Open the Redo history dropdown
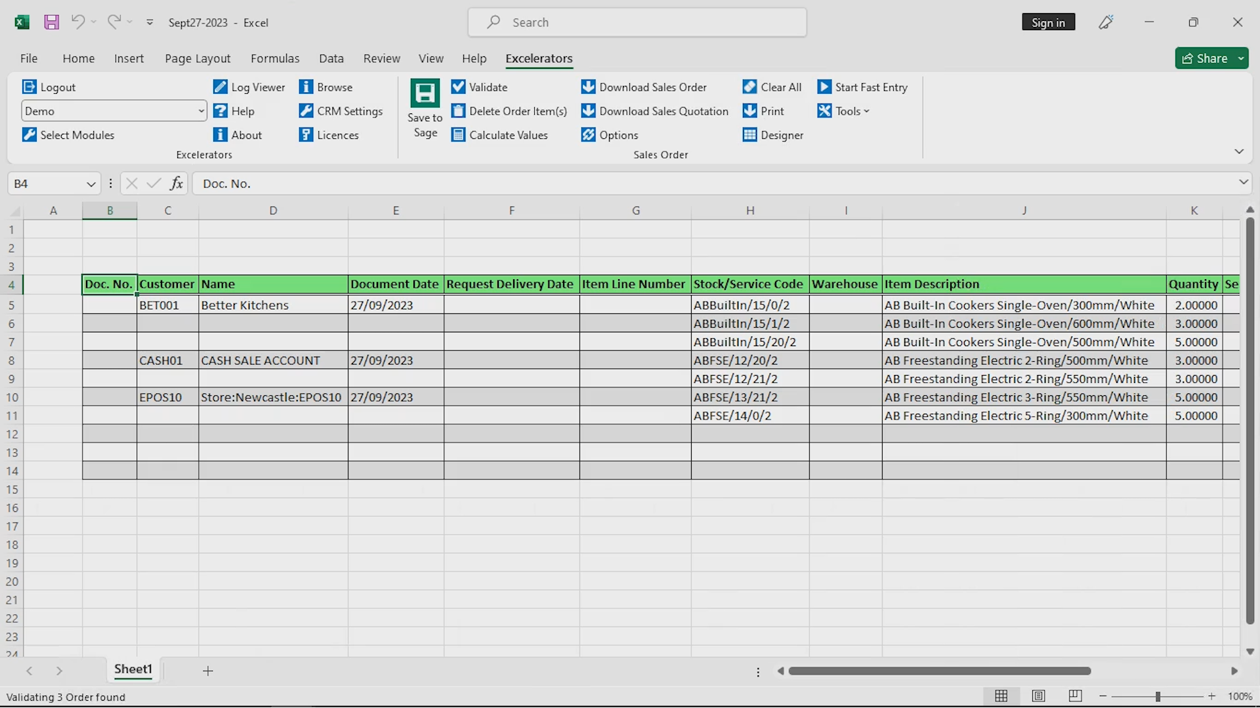 click(x=130, y=22)
